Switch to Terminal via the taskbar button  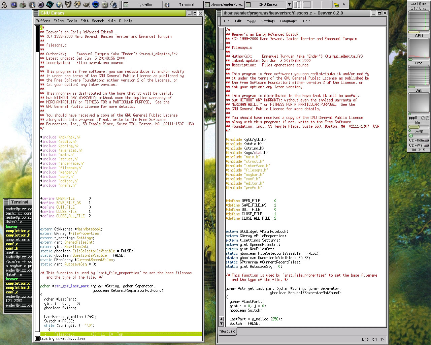point(184,5)
